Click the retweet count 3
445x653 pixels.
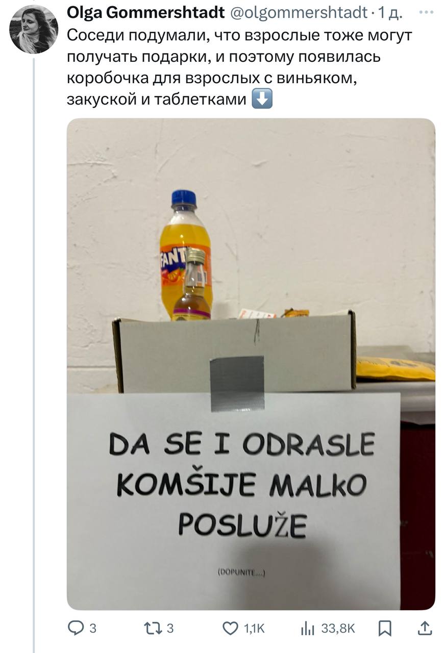(x=170, y=629)
